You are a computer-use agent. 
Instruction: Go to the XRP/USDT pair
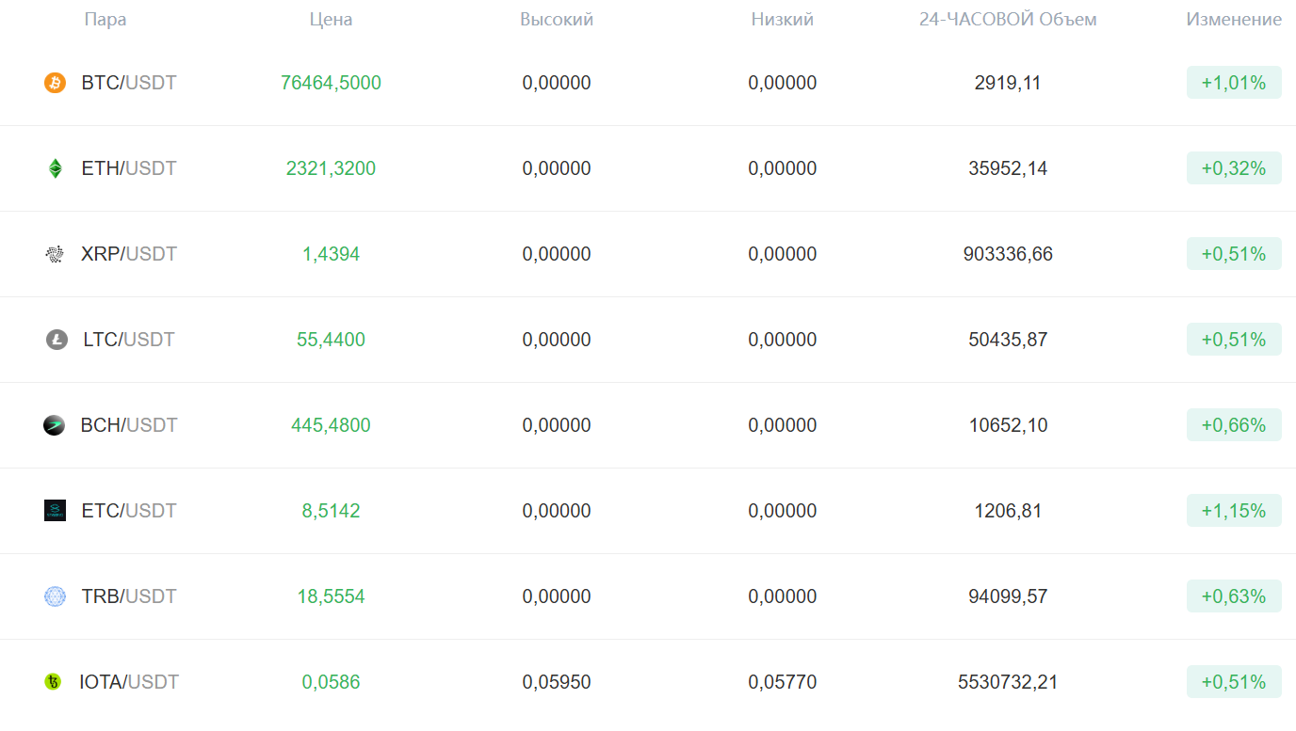coord(129,254)
